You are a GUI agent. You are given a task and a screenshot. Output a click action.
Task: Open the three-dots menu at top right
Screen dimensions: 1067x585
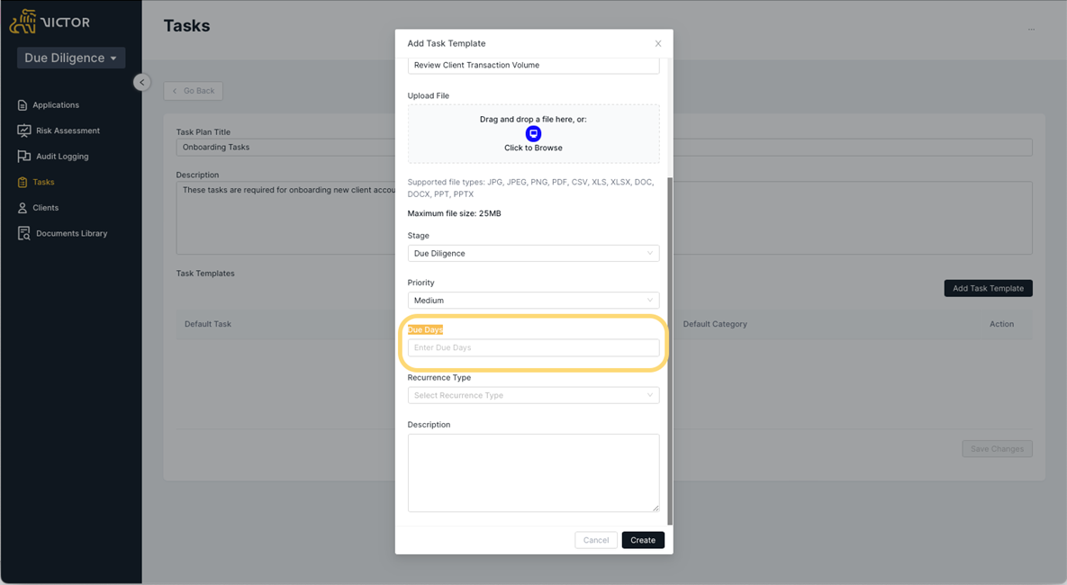point(1032,29)
